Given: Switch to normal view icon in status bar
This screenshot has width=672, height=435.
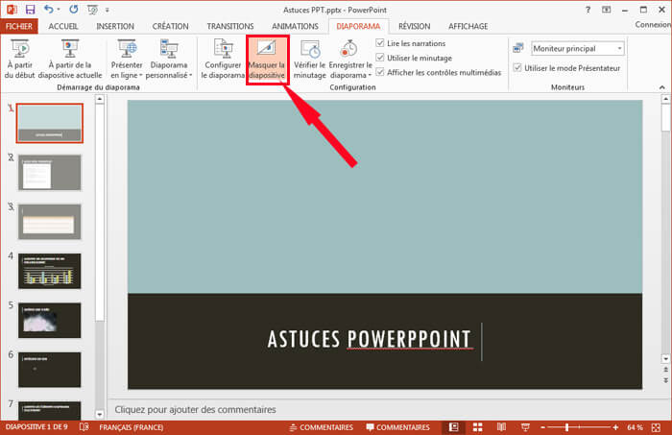Looking at the screenshot, I should [x=452, y=426].
